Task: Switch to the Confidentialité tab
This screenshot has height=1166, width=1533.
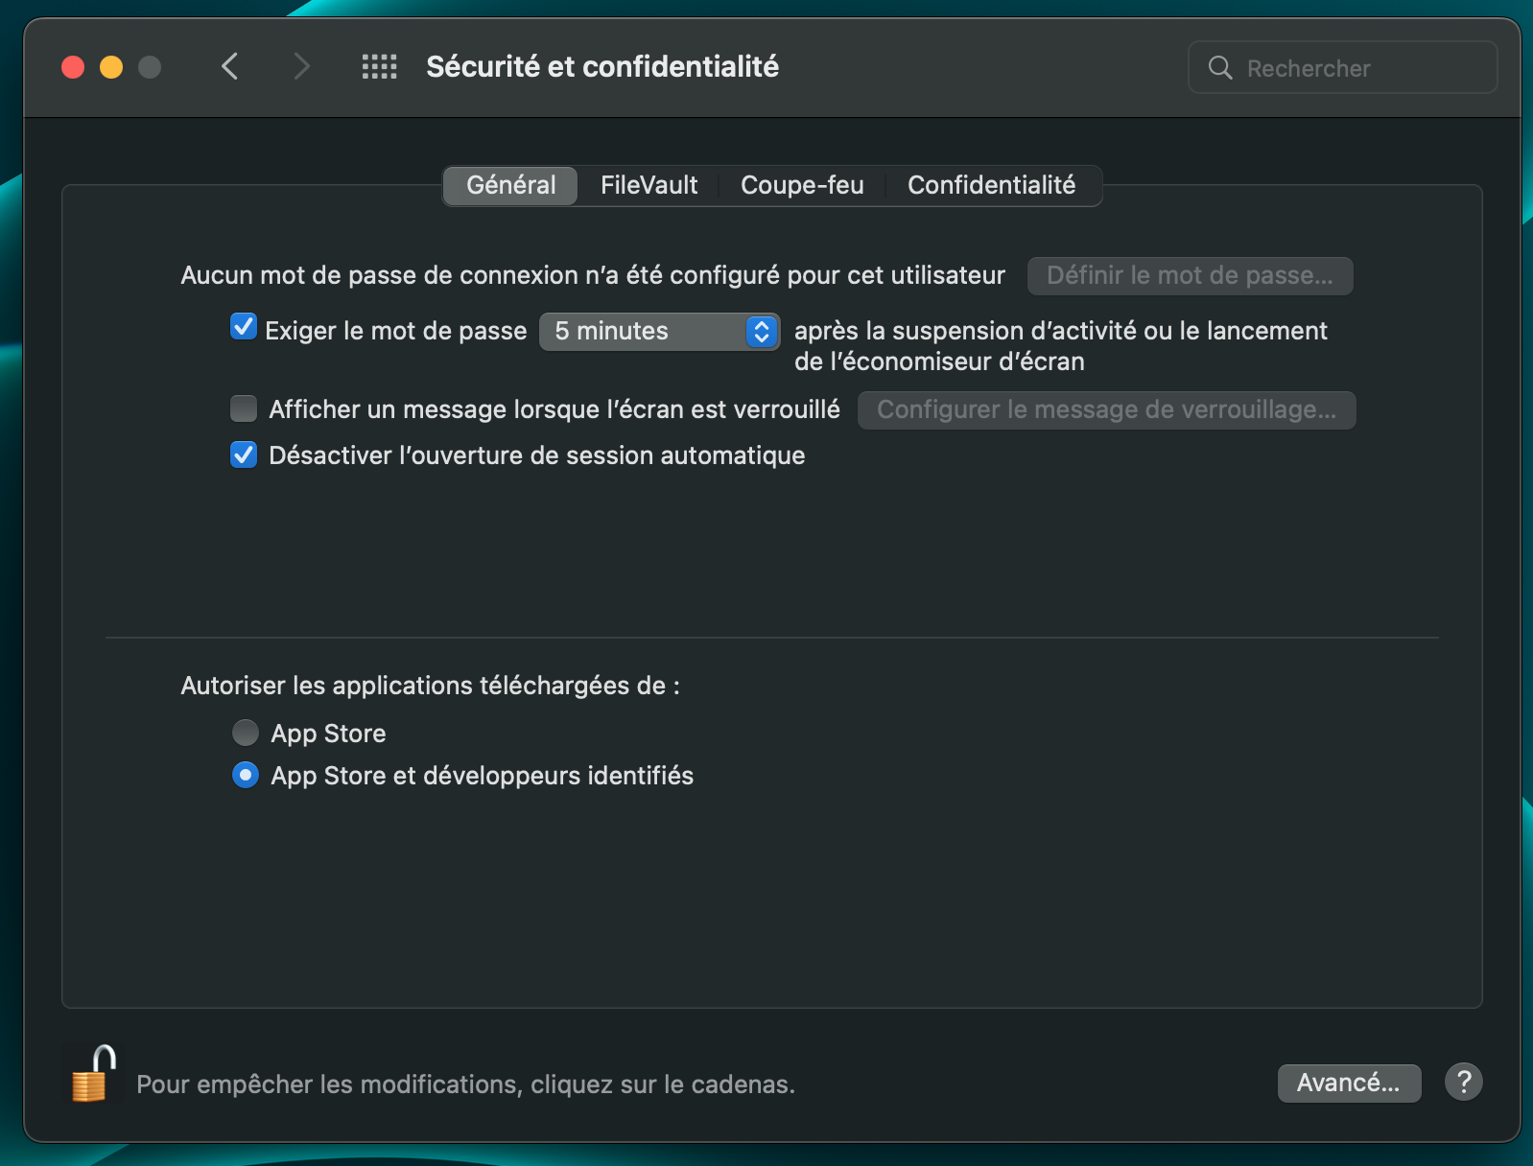Action: 991,185
